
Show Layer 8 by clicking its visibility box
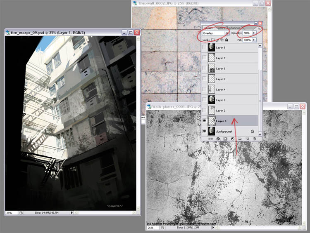coord(204,47)
